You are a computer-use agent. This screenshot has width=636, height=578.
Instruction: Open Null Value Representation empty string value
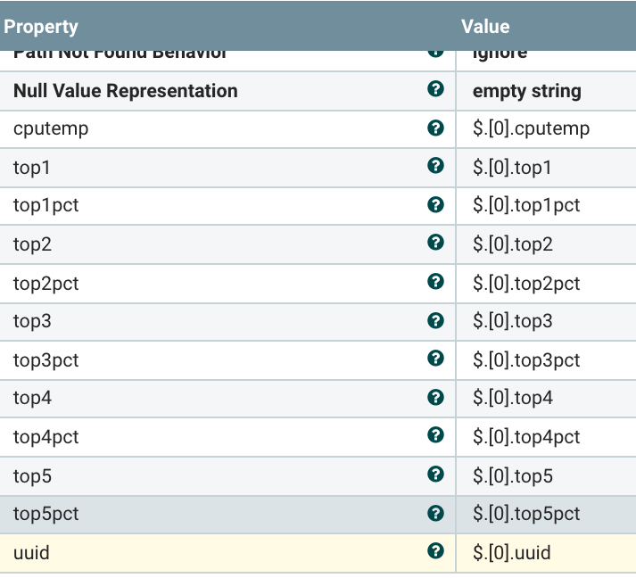tap(526, 91)
